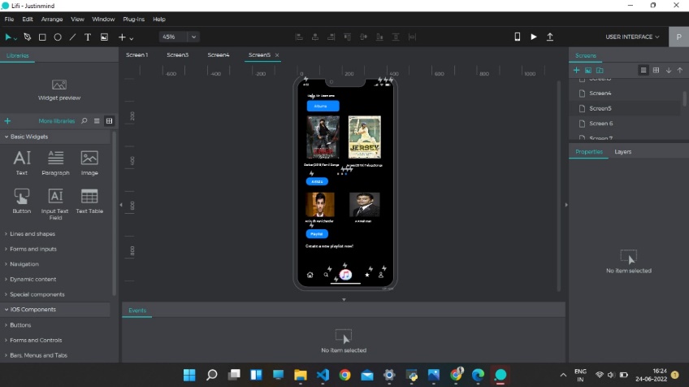The image size is (689, 387).
Task: Open the plus add-widget dropdown
Action: tap(126, 37)
